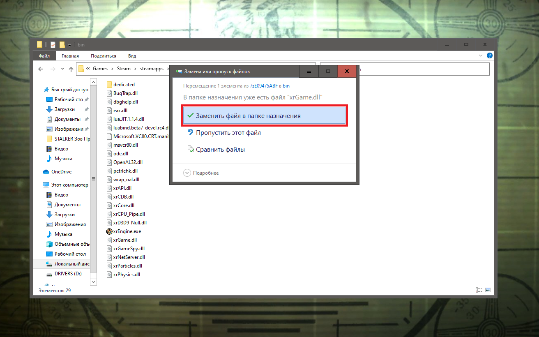Open Загрузки under quick access

tap(64, 109)
